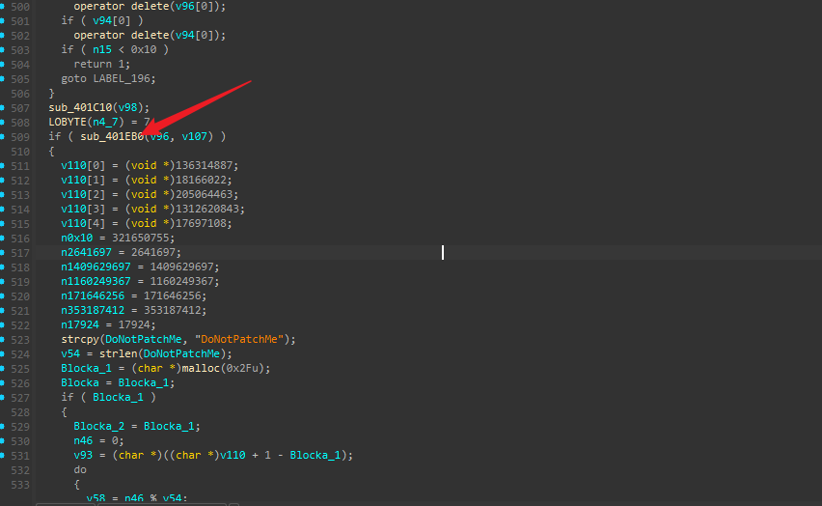Click line number 509 in the gutter
822x506 pixels.
pyautogui.click(x=20, y=136)
